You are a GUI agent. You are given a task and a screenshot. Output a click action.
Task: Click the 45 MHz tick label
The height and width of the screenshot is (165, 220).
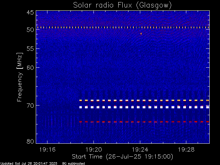click(30, 12)
